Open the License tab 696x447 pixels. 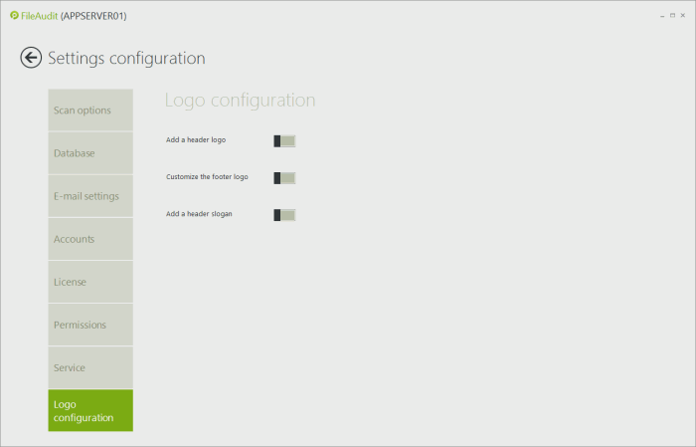click(89, 282)
